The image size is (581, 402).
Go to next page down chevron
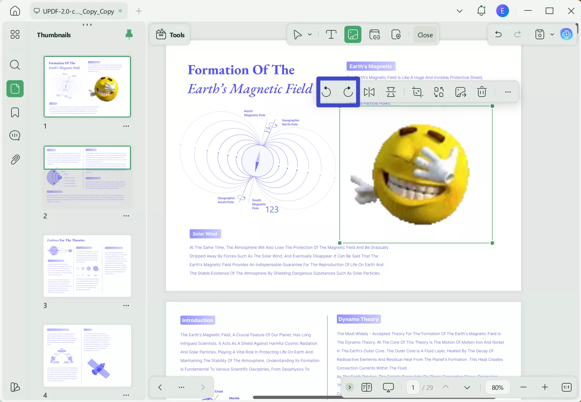(467, 387)
